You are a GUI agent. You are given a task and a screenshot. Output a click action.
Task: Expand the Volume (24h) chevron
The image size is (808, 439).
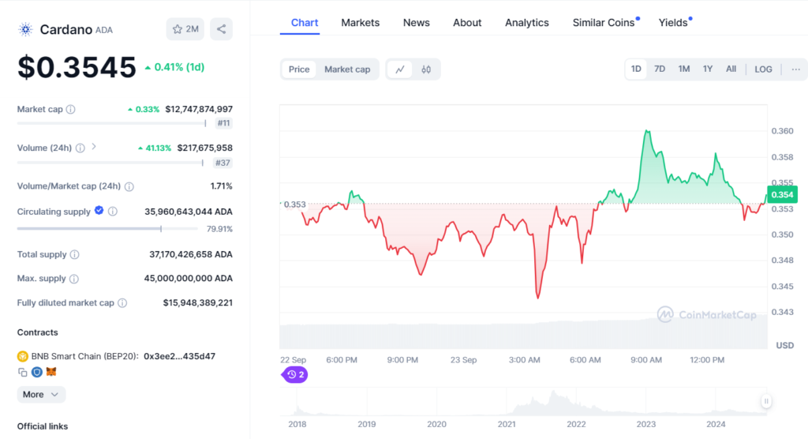(x=94, y=147)
